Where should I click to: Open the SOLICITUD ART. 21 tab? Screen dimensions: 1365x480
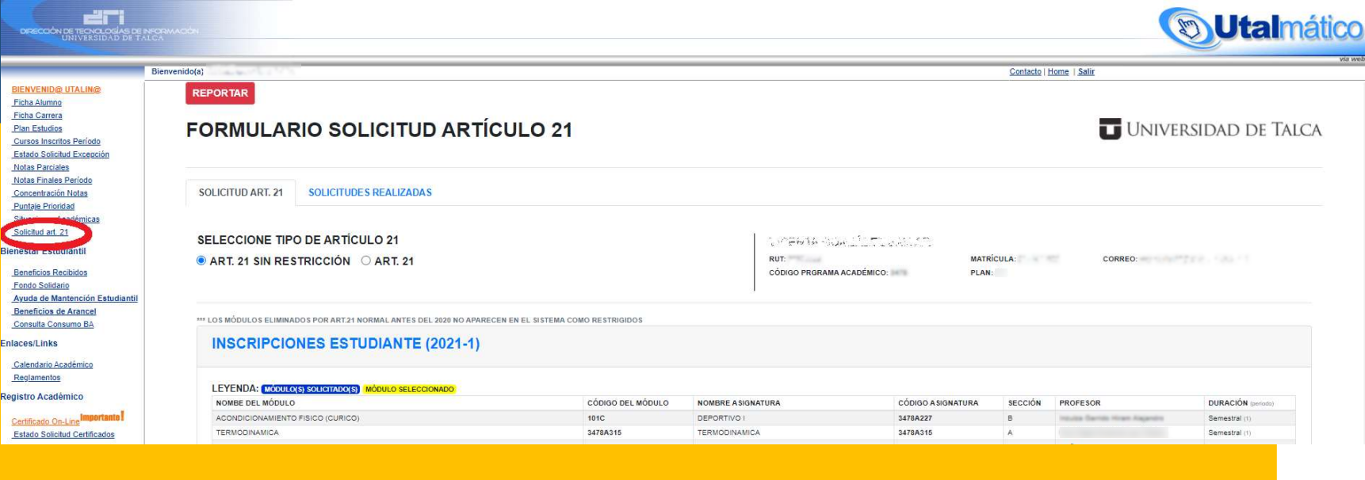(240, 192)
